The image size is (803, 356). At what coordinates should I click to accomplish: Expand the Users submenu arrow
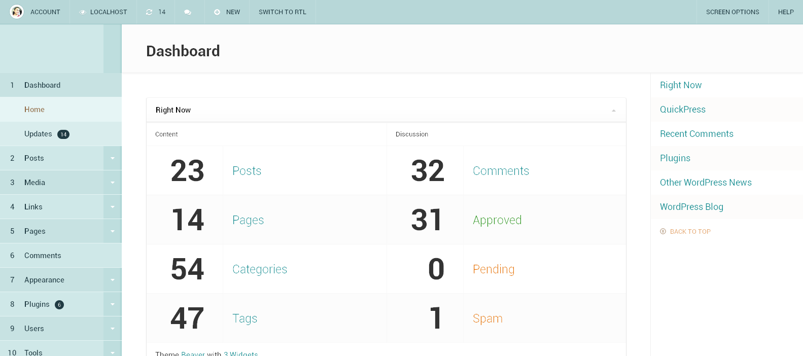113,329
